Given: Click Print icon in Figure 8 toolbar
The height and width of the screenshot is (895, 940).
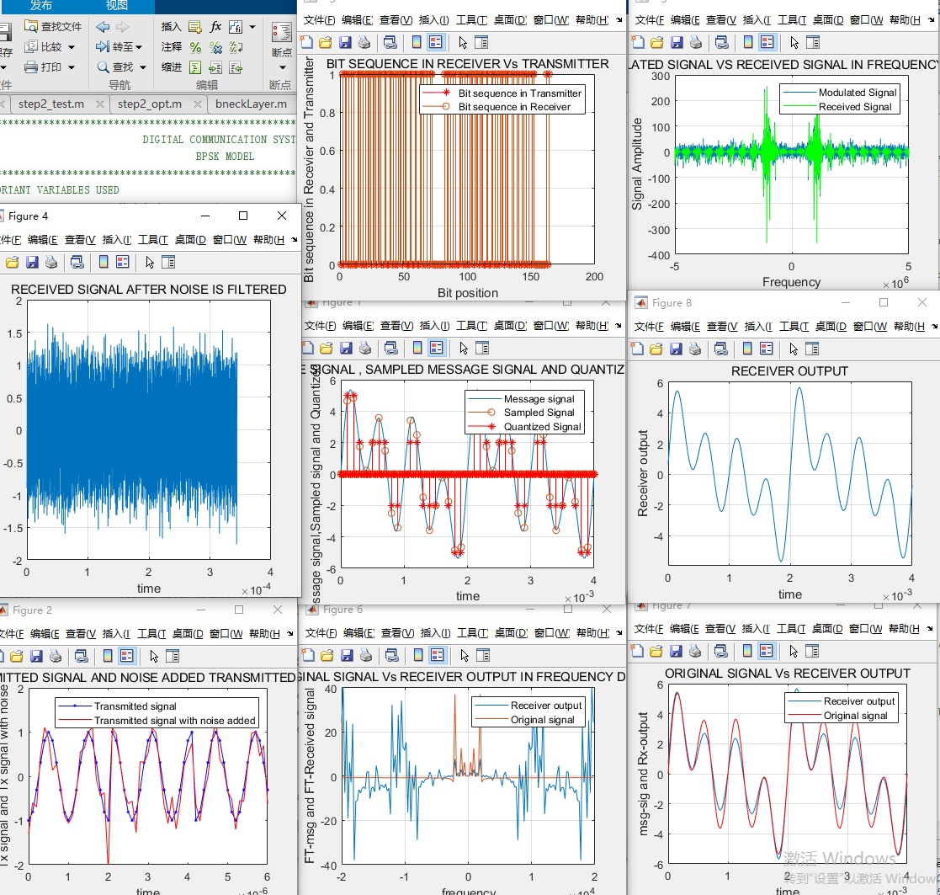Looking at the screenshot, I should click(695, 349).
